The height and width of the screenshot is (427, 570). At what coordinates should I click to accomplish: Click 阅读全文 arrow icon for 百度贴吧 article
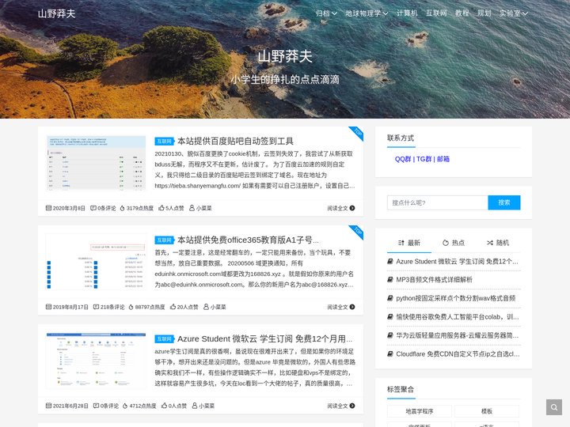click(x=351, y=208)
